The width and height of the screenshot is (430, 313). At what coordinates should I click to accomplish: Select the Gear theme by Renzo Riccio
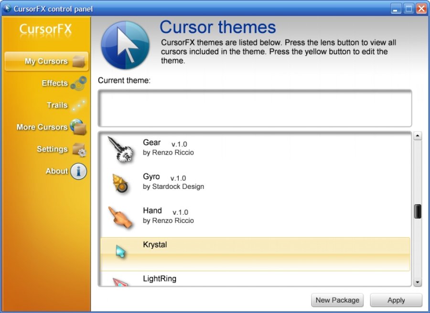tap(168, 147)
